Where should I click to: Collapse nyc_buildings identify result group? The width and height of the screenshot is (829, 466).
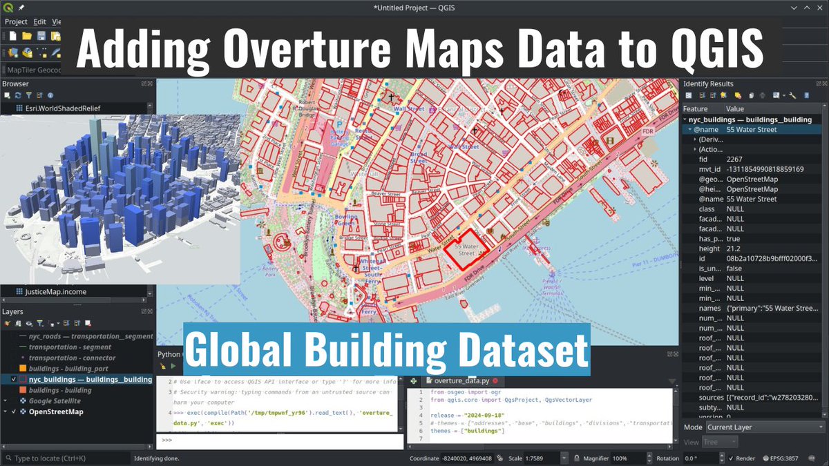[x=685, y=119]
